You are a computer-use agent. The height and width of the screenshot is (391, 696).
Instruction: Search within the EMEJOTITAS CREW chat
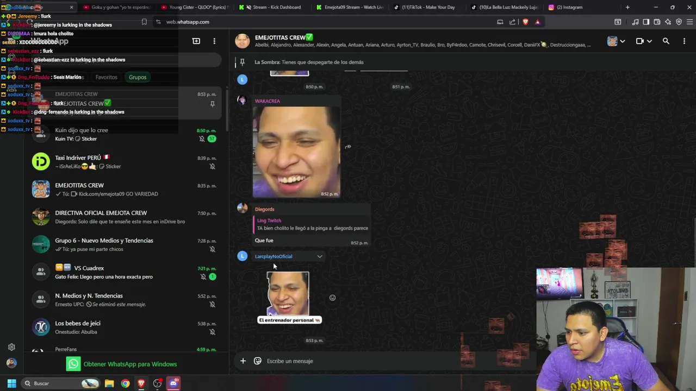pos(666,41)
